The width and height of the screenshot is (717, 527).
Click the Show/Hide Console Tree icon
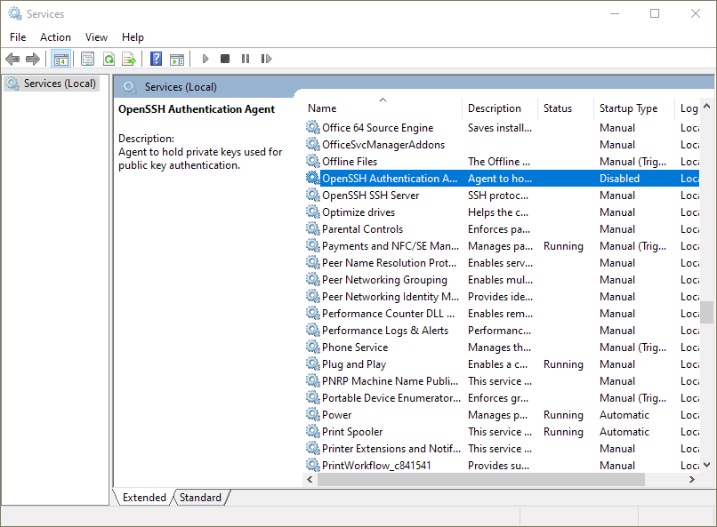pyautogui.click(x=60, y=59)
